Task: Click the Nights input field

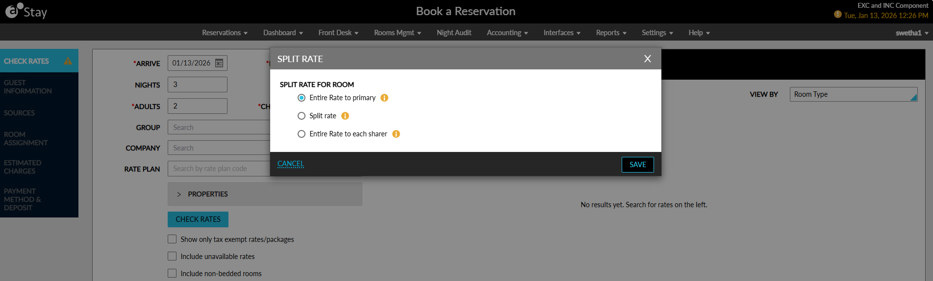Action: 198,85
